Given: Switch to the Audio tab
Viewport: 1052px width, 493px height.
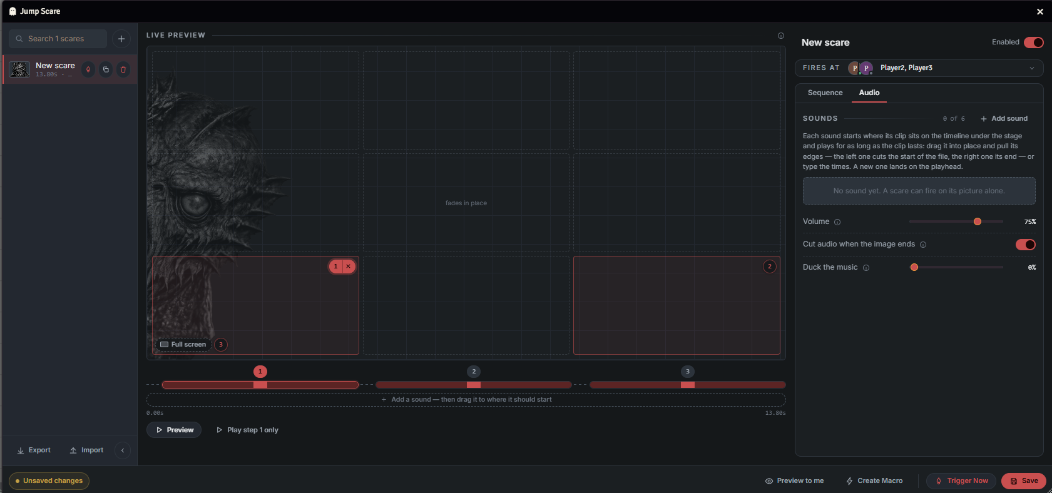Looking at the screenshot, I should point(869,93).
